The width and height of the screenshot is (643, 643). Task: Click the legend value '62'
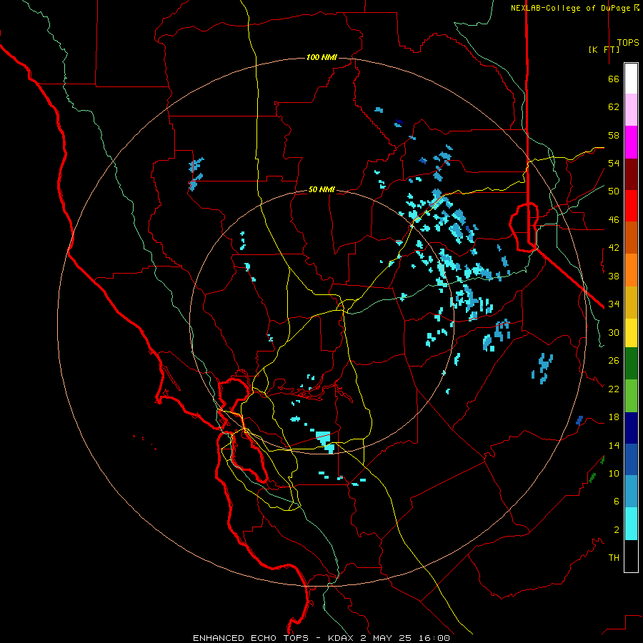[614, 107]
